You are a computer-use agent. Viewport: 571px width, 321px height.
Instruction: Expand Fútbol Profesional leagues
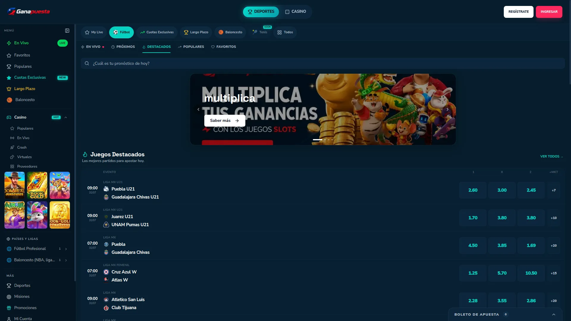pos(66,249)
